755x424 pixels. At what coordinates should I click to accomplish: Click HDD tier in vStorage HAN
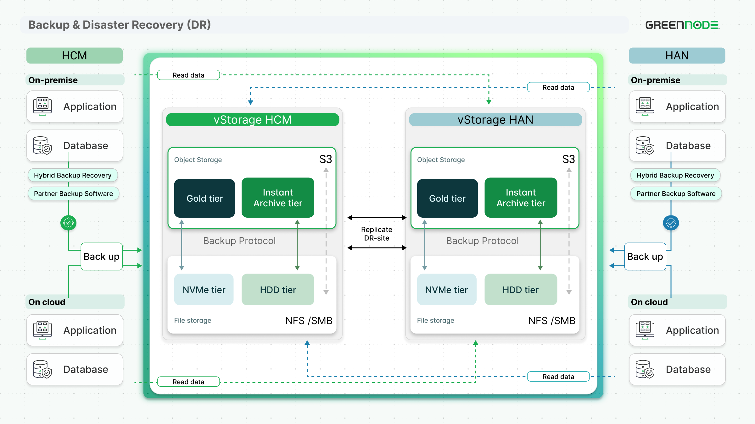click(521, 290)
